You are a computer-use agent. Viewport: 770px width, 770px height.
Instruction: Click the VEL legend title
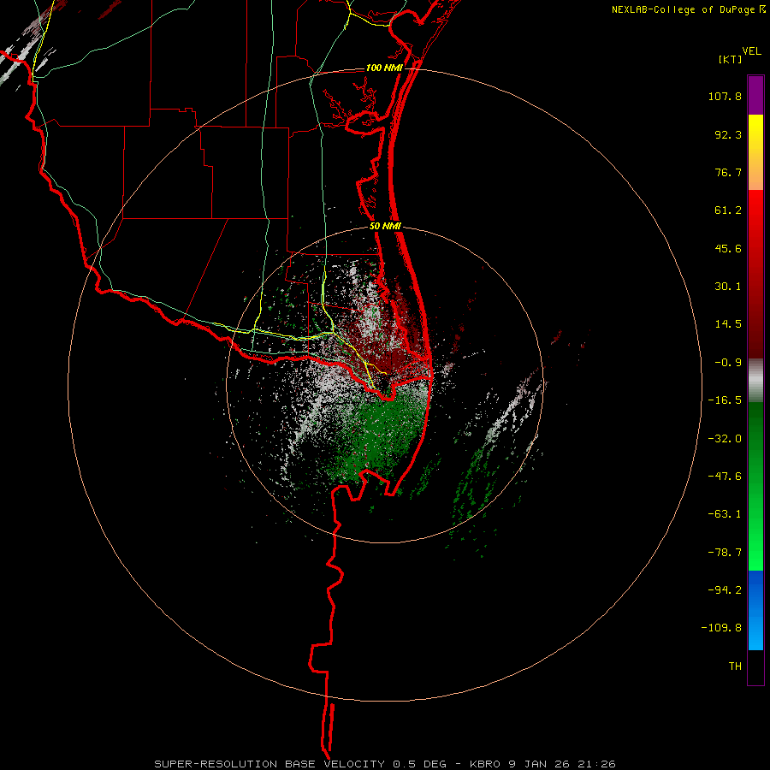coord(751,51)
